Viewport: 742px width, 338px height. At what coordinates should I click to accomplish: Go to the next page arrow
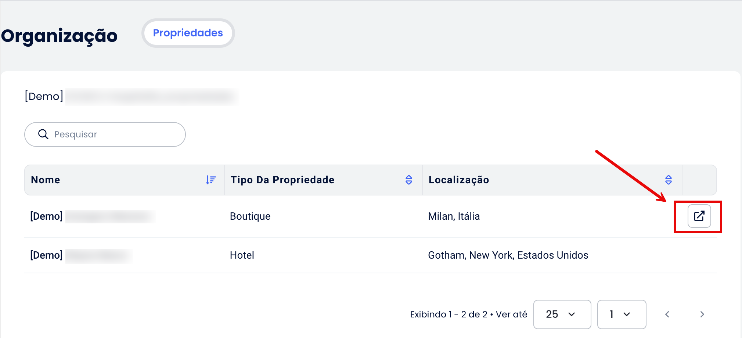point(702,314)
